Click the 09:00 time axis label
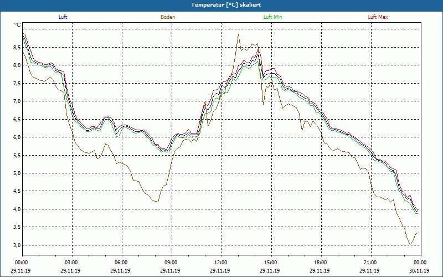The width and height of the screenshot is (443, 277). 172,263
